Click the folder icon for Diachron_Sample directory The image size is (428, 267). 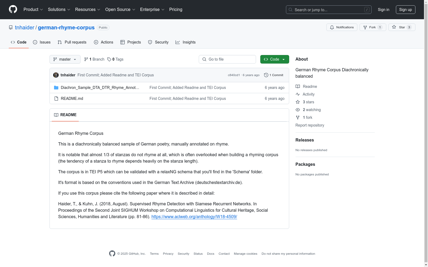(x=56, y=88)
